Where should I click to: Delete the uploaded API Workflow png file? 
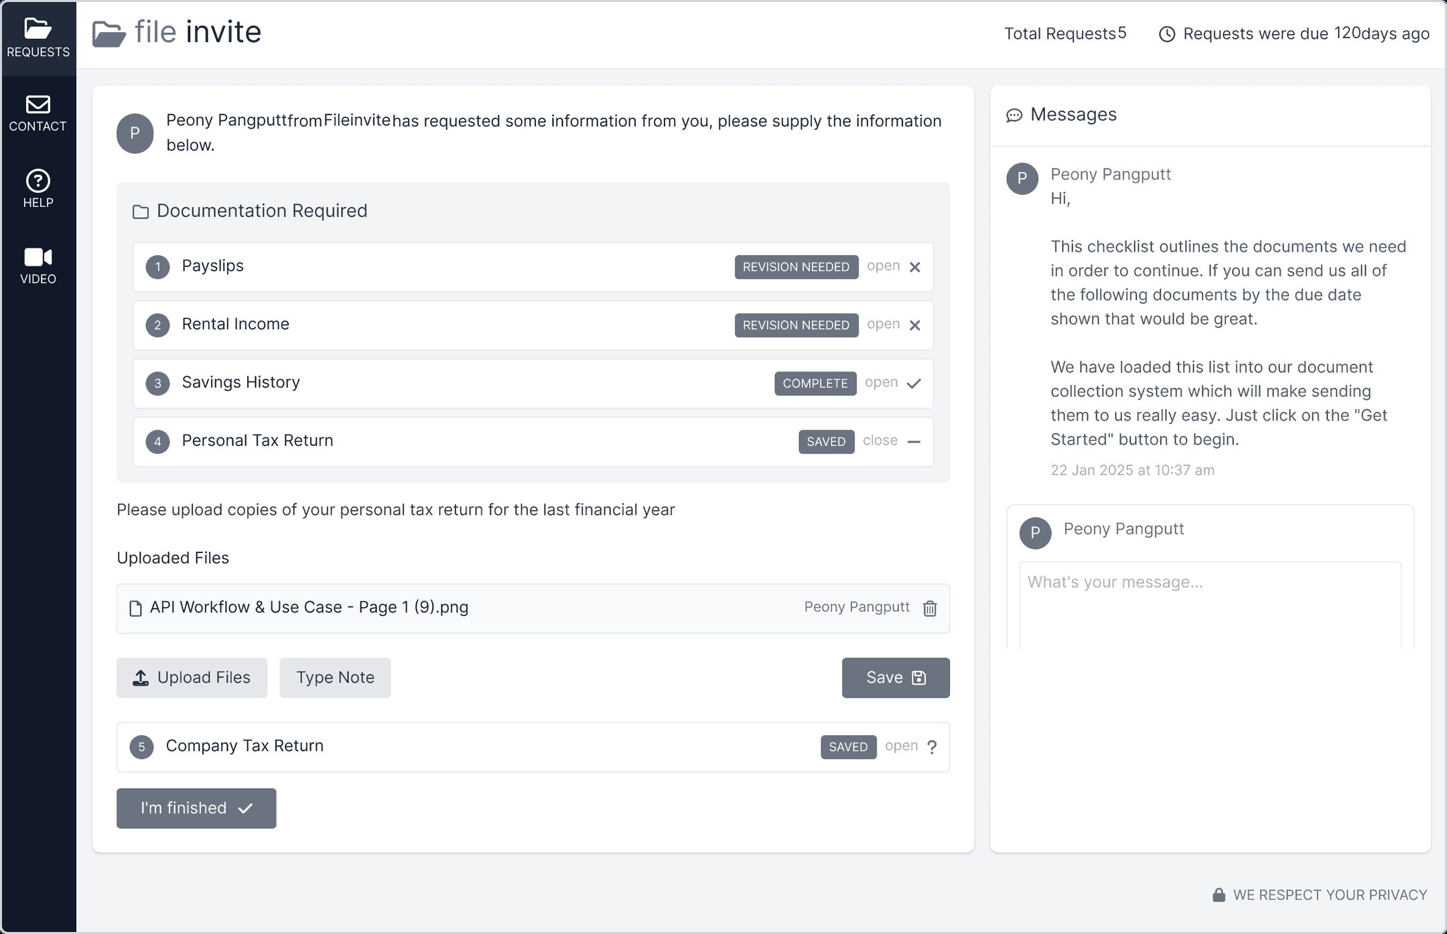click(x=930, y=609)
